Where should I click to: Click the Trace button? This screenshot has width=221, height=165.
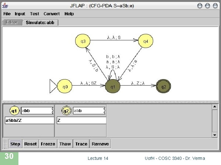81,144
